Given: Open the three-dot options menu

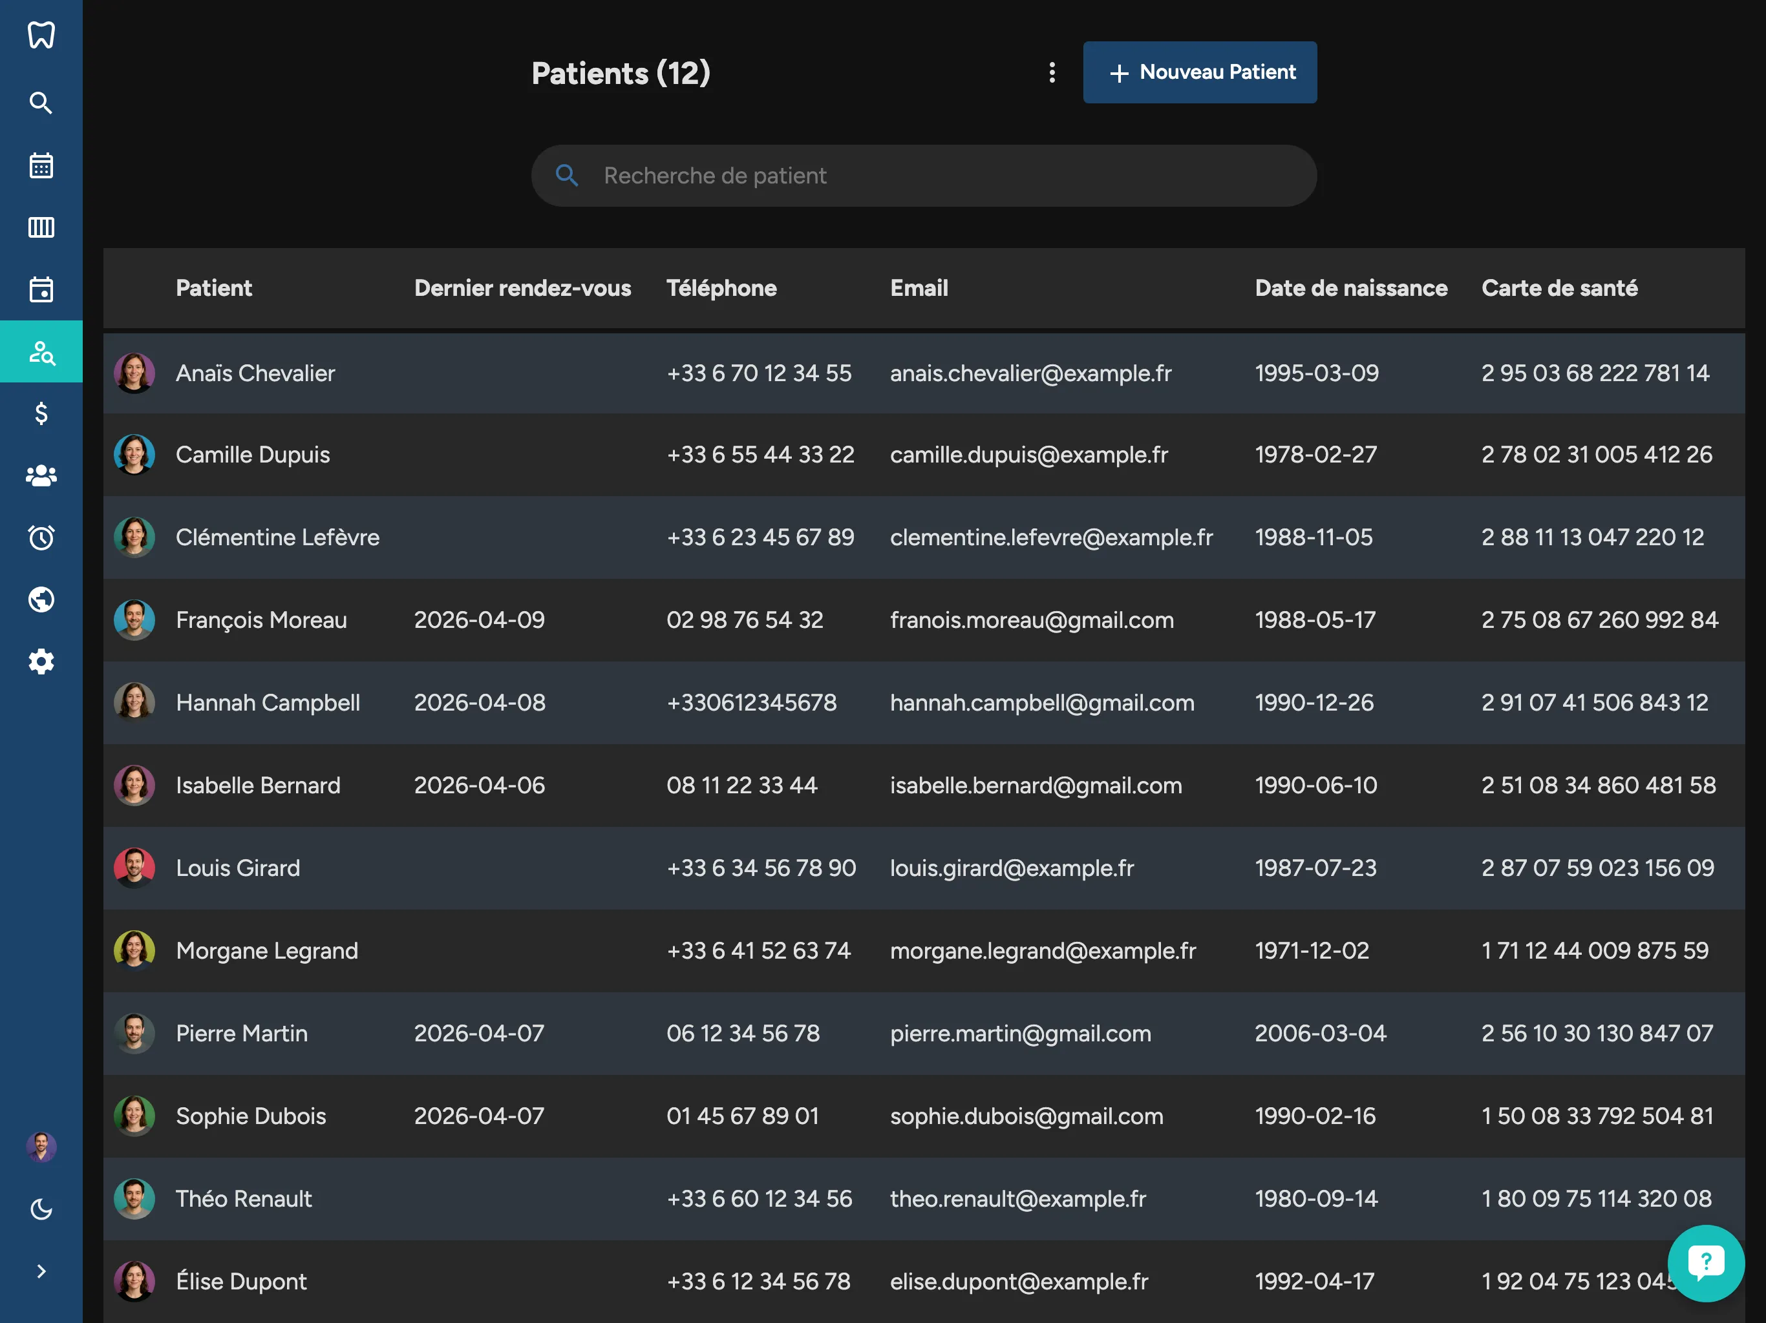Looking at the screenshot, I should (1052, 72).
